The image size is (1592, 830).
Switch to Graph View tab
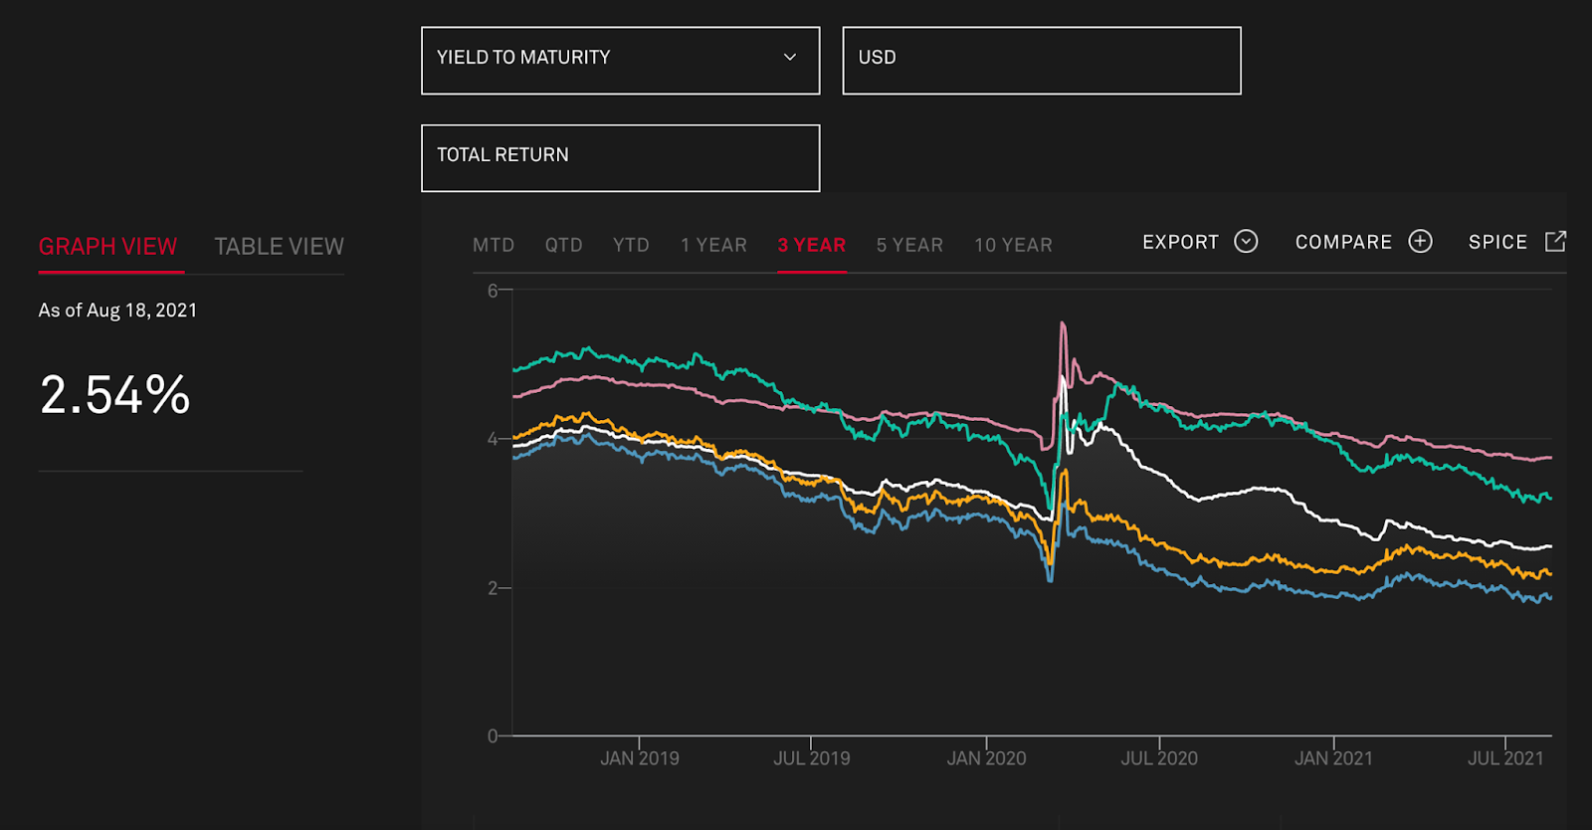click(107, 247)
